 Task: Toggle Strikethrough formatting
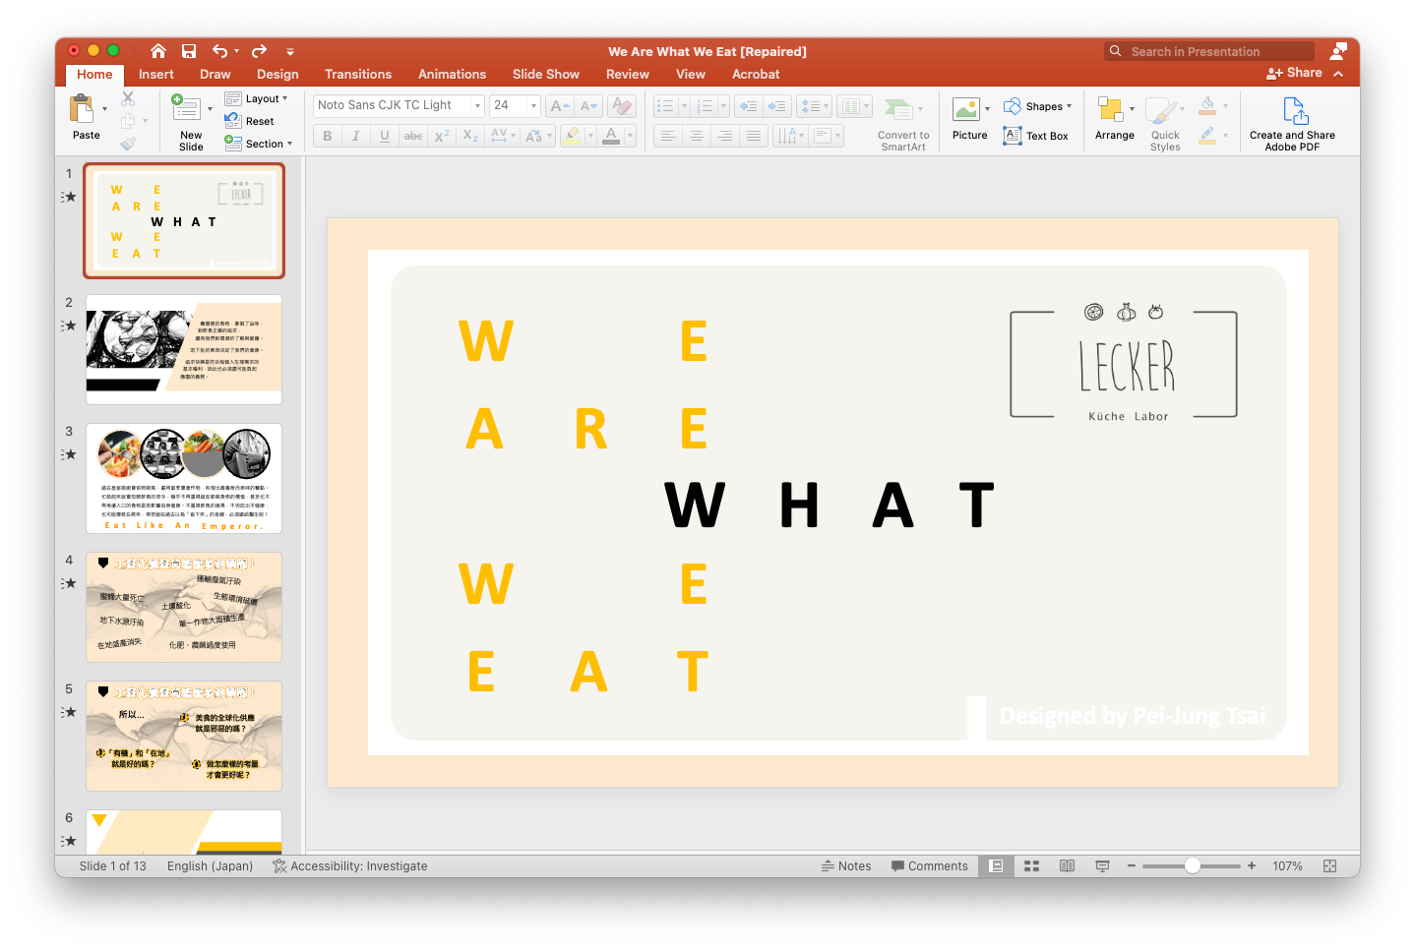click(413, 136)
